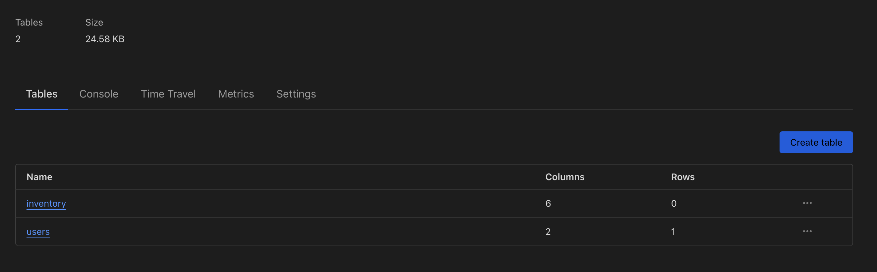The width and height of the screenshot is (877, 272).
Task: Open the inventory row's more options menu
Action: point(807,203)
